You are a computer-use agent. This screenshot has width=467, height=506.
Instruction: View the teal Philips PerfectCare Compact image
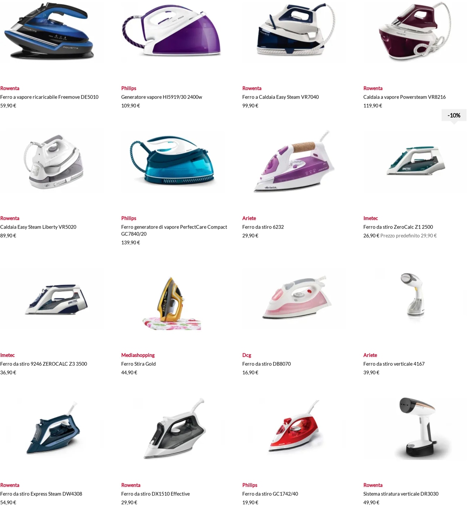point(172,161)
